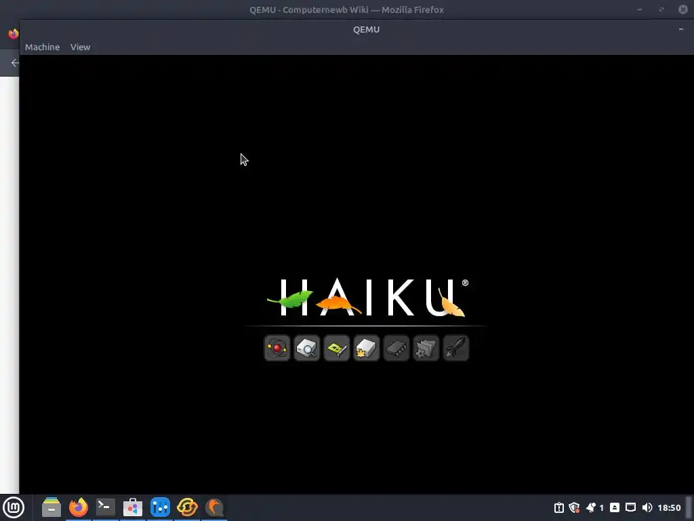The width and height of the screenshot is (694, 521).
Task: Click the HAIKU guest screen to grab input
Action: [x=356, y=274]
